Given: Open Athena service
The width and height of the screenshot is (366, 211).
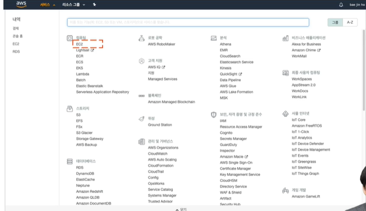Looking at the screenshot, I should coord(226,44).
